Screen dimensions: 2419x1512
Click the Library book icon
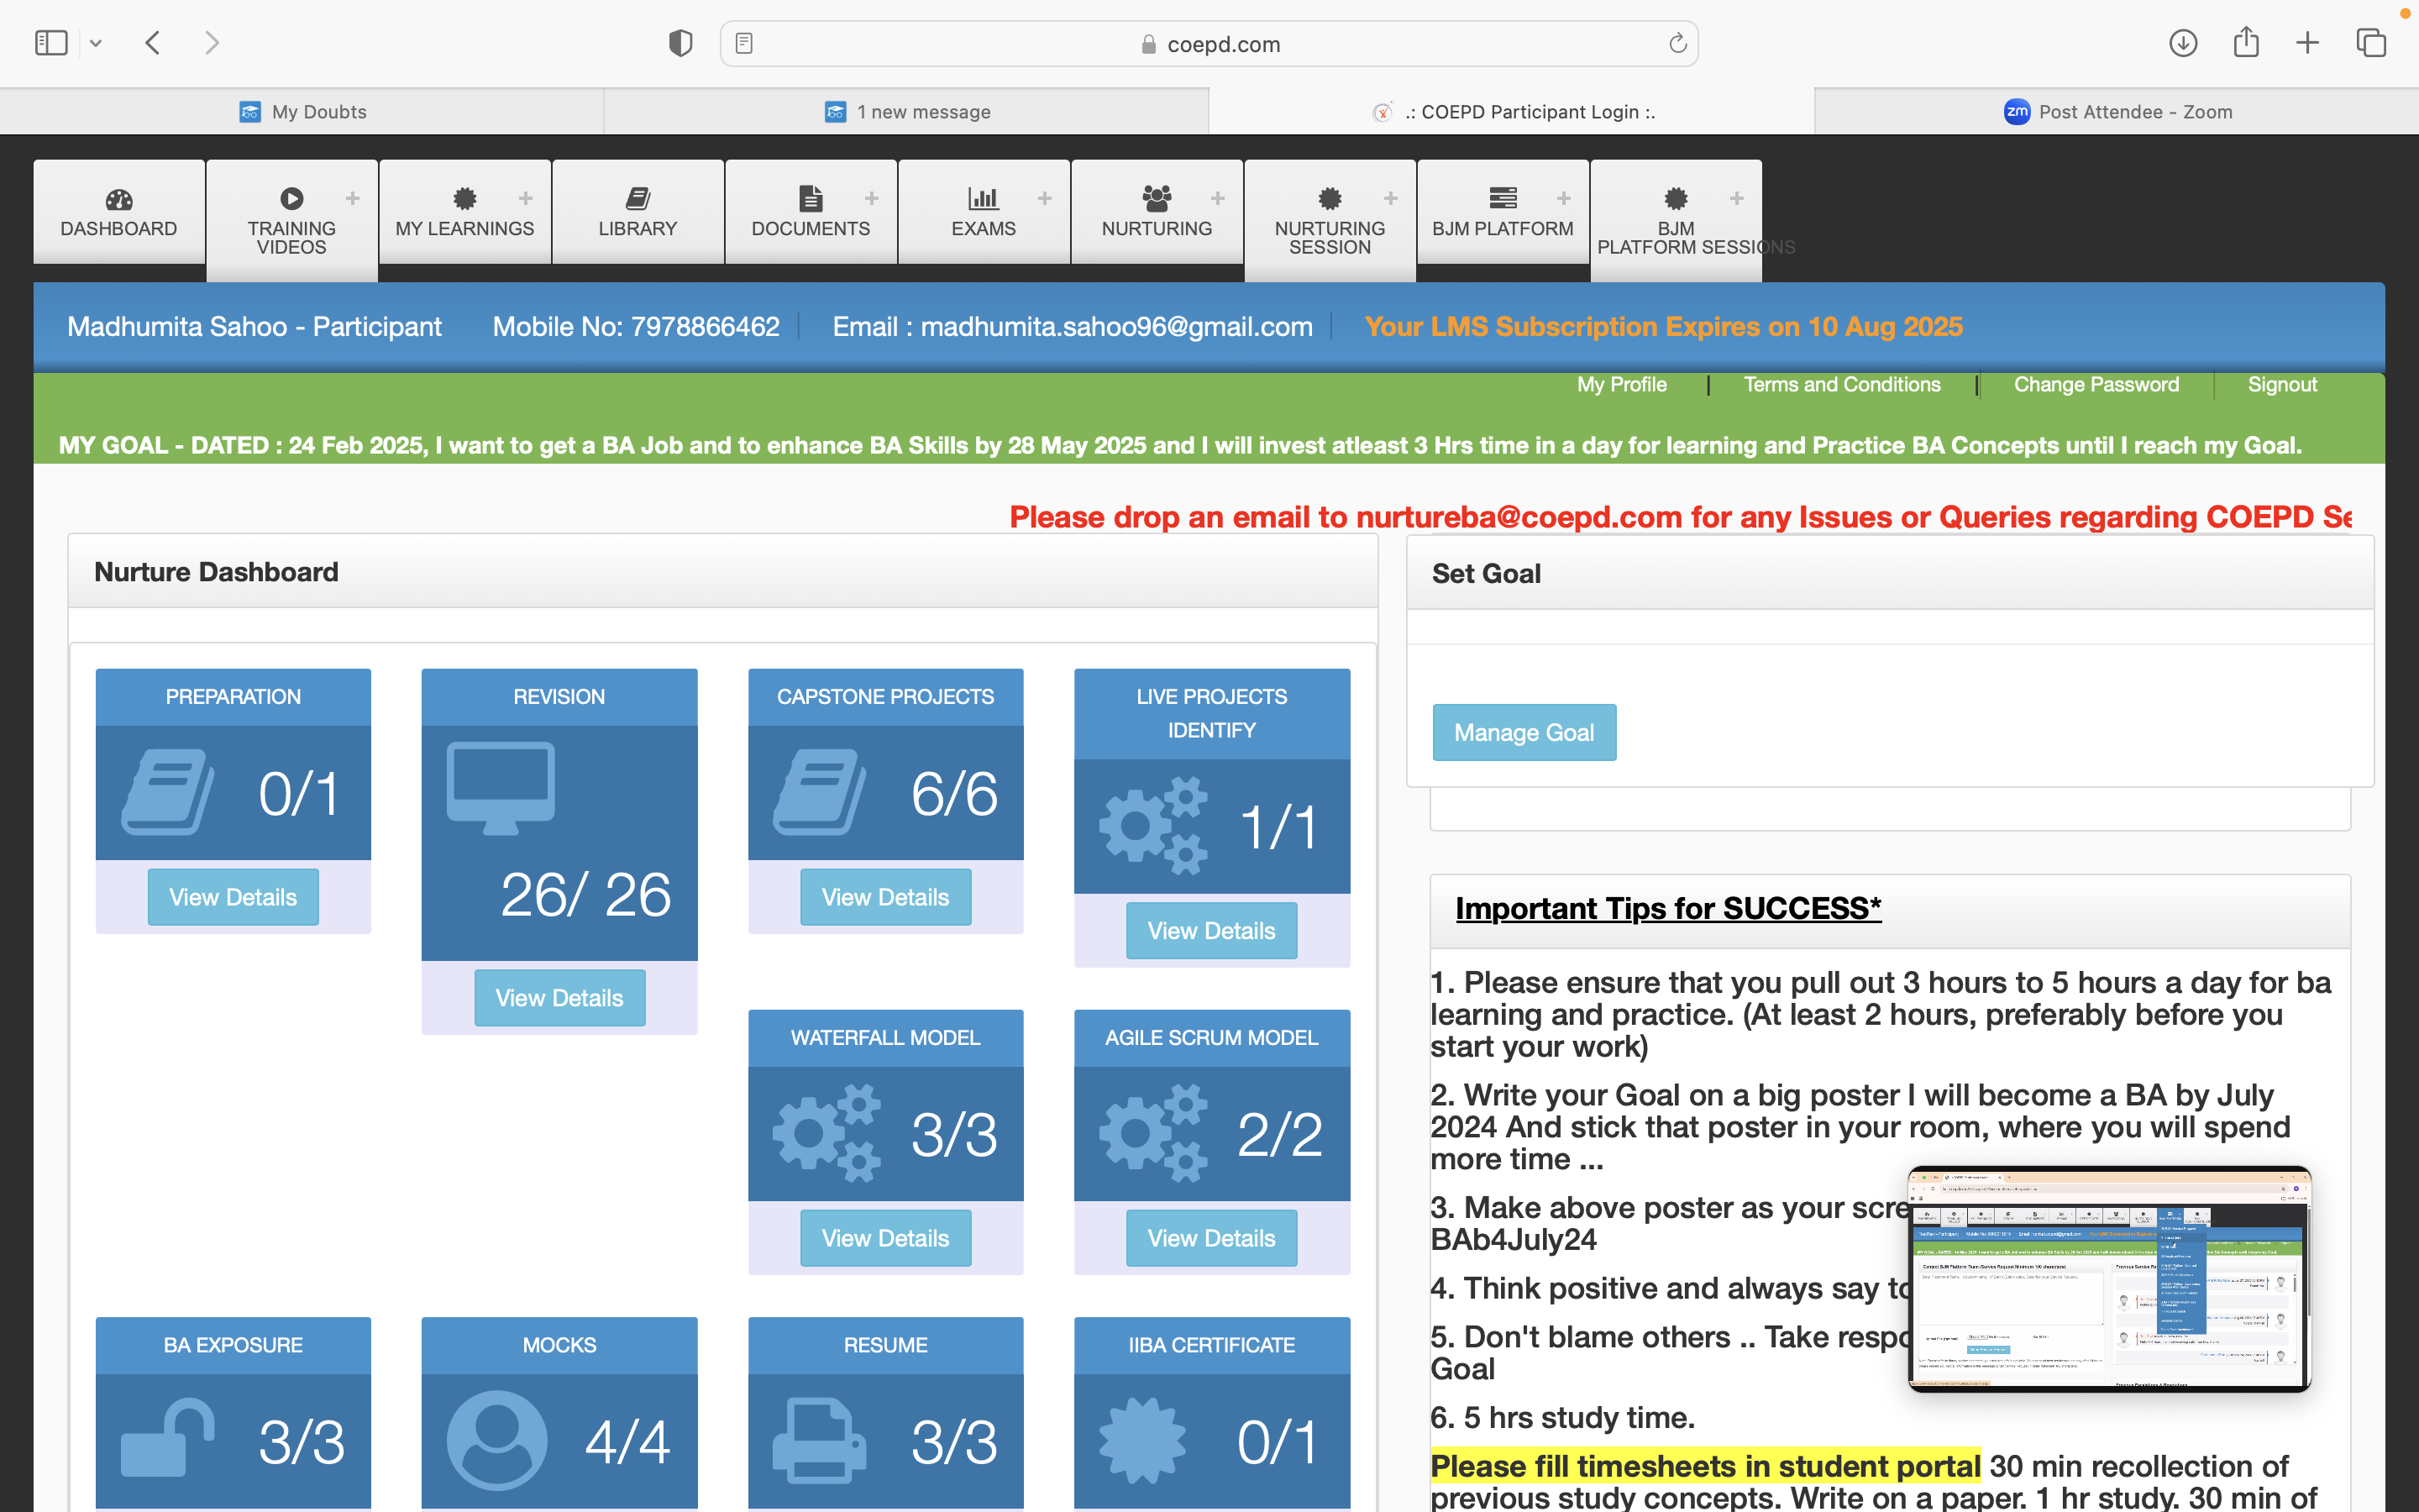[x=638, y=199]
